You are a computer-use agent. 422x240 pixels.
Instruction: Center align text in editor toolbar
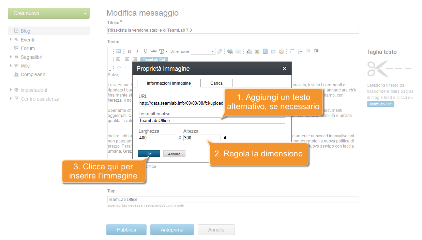127,59
